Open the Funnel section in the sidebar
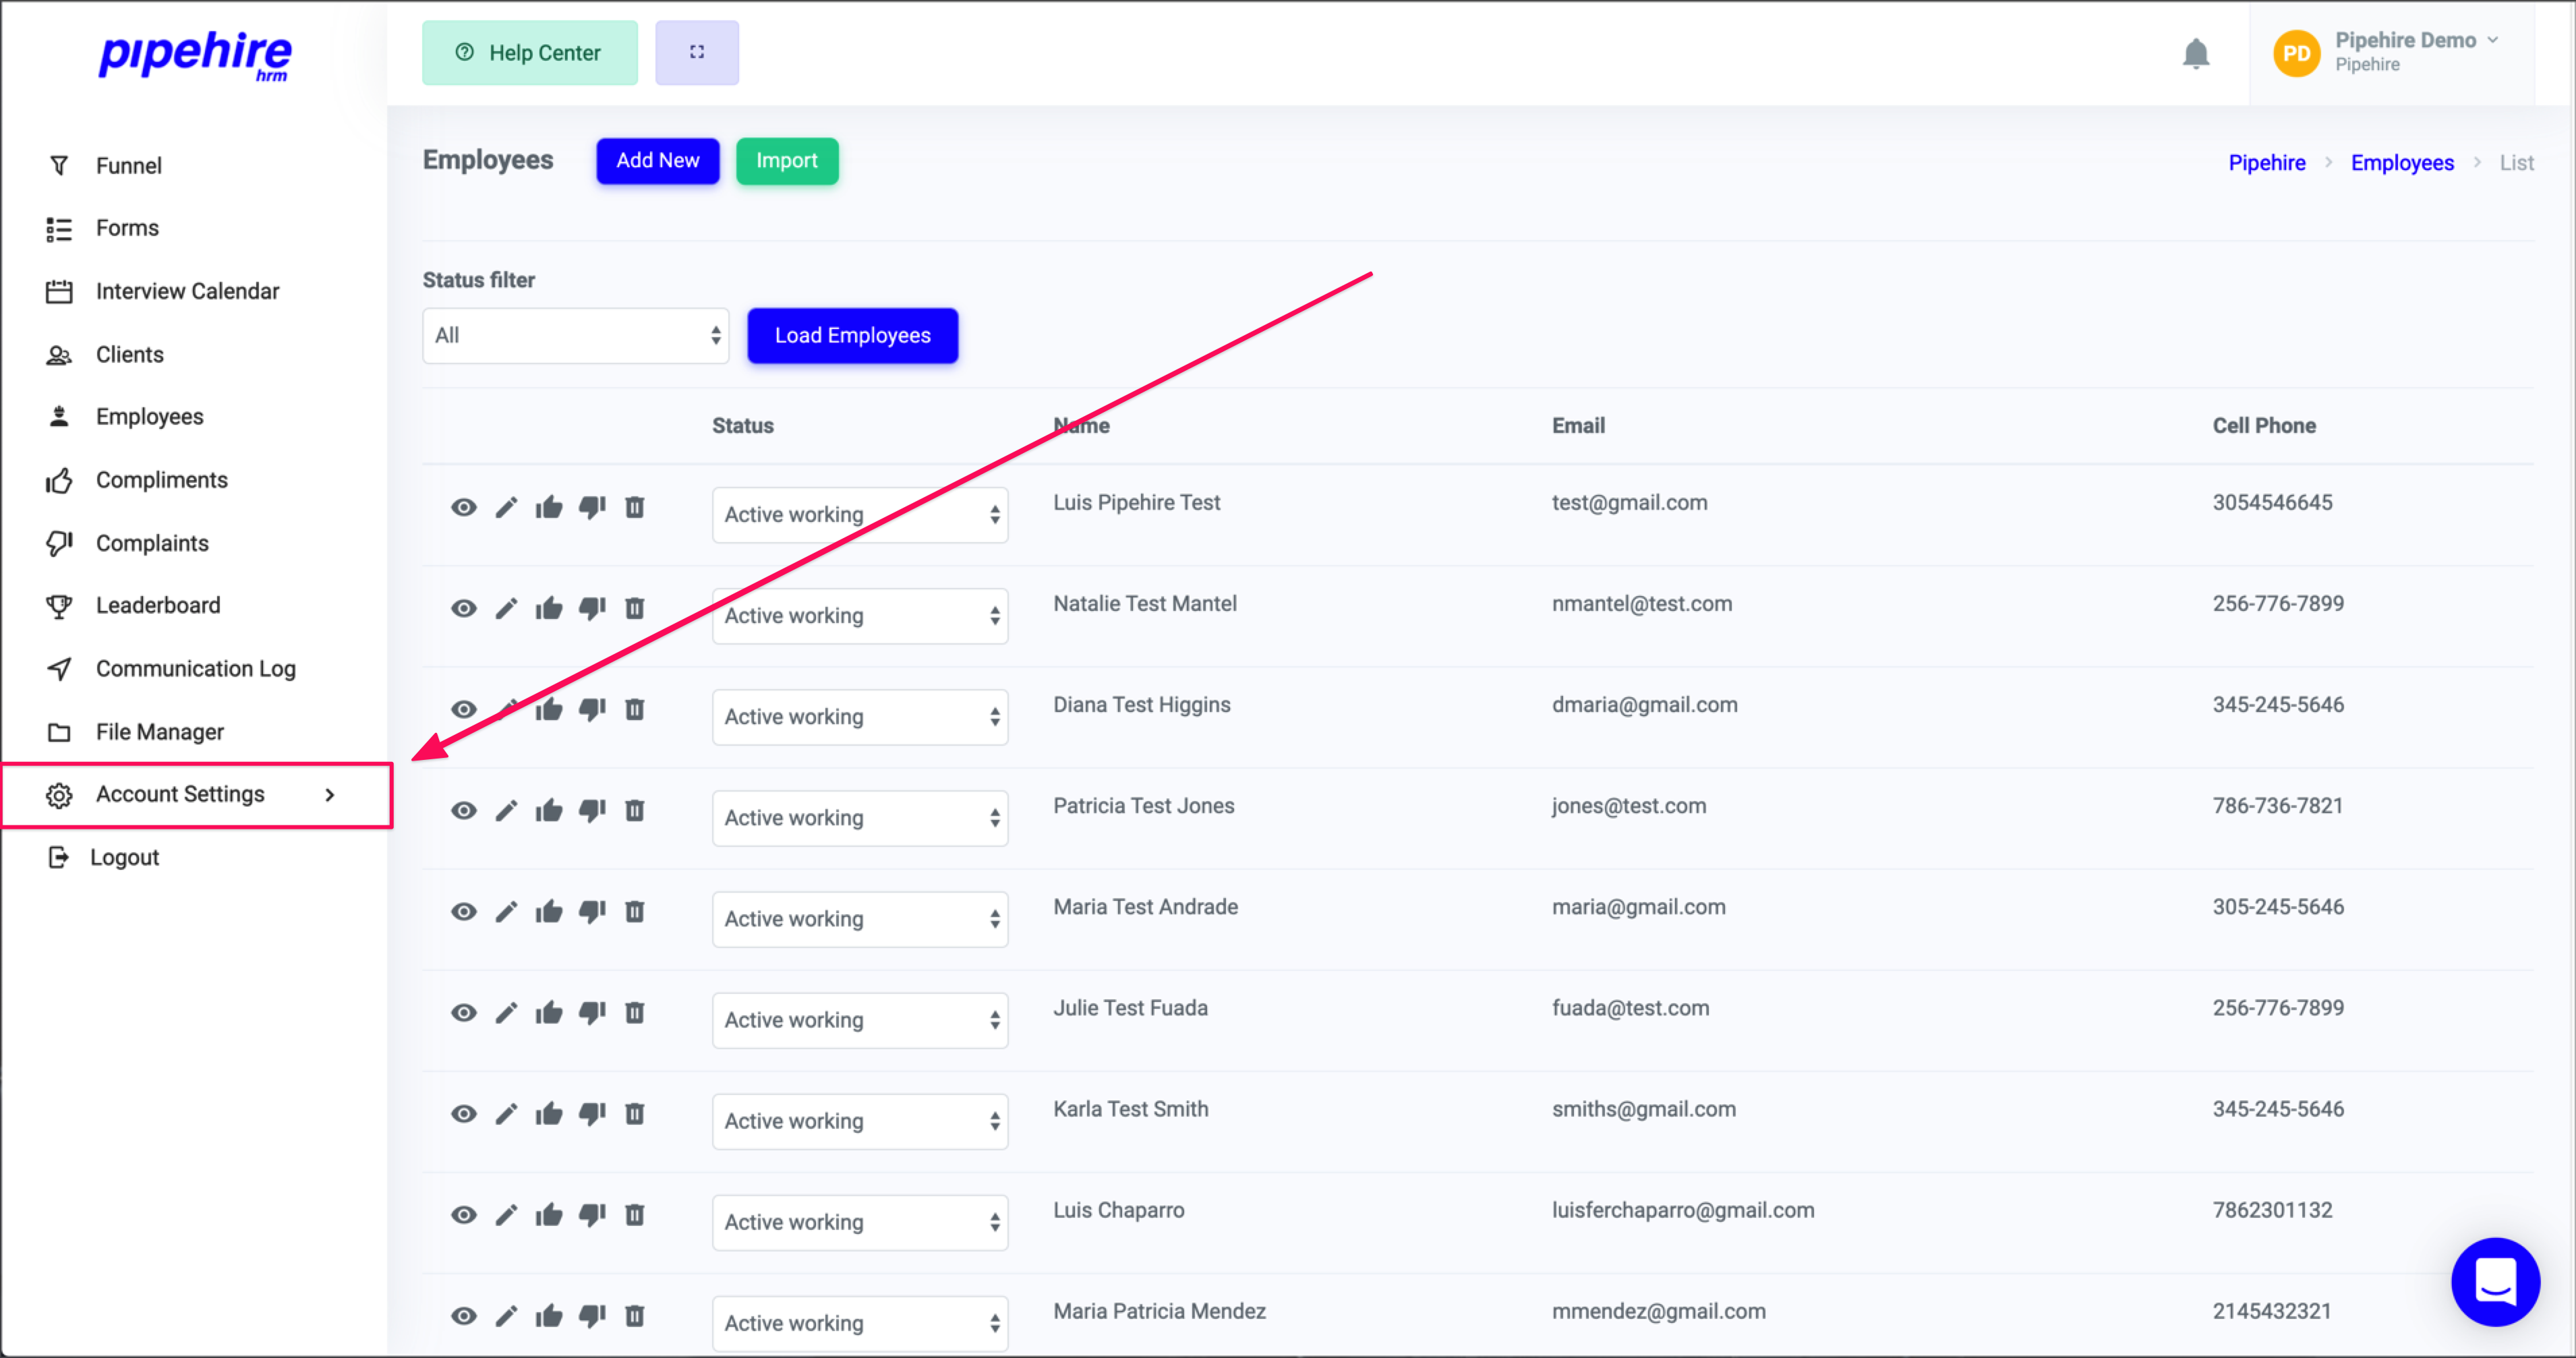The image size is (2576, 1358). click(x=129, y=165)
